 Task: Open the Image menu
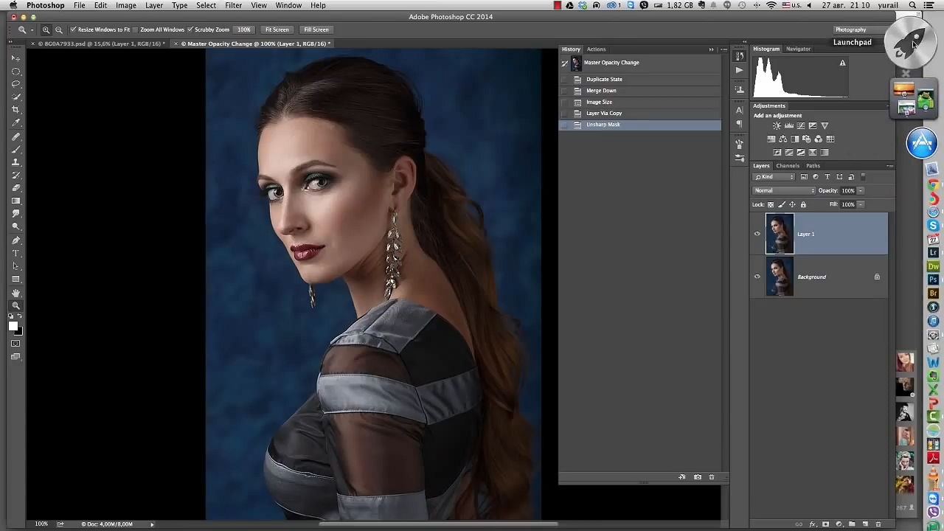coord(125,5)
